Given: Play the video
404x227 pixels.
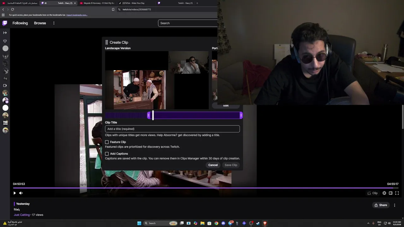Looking at the screenshot, I should 15,193.
